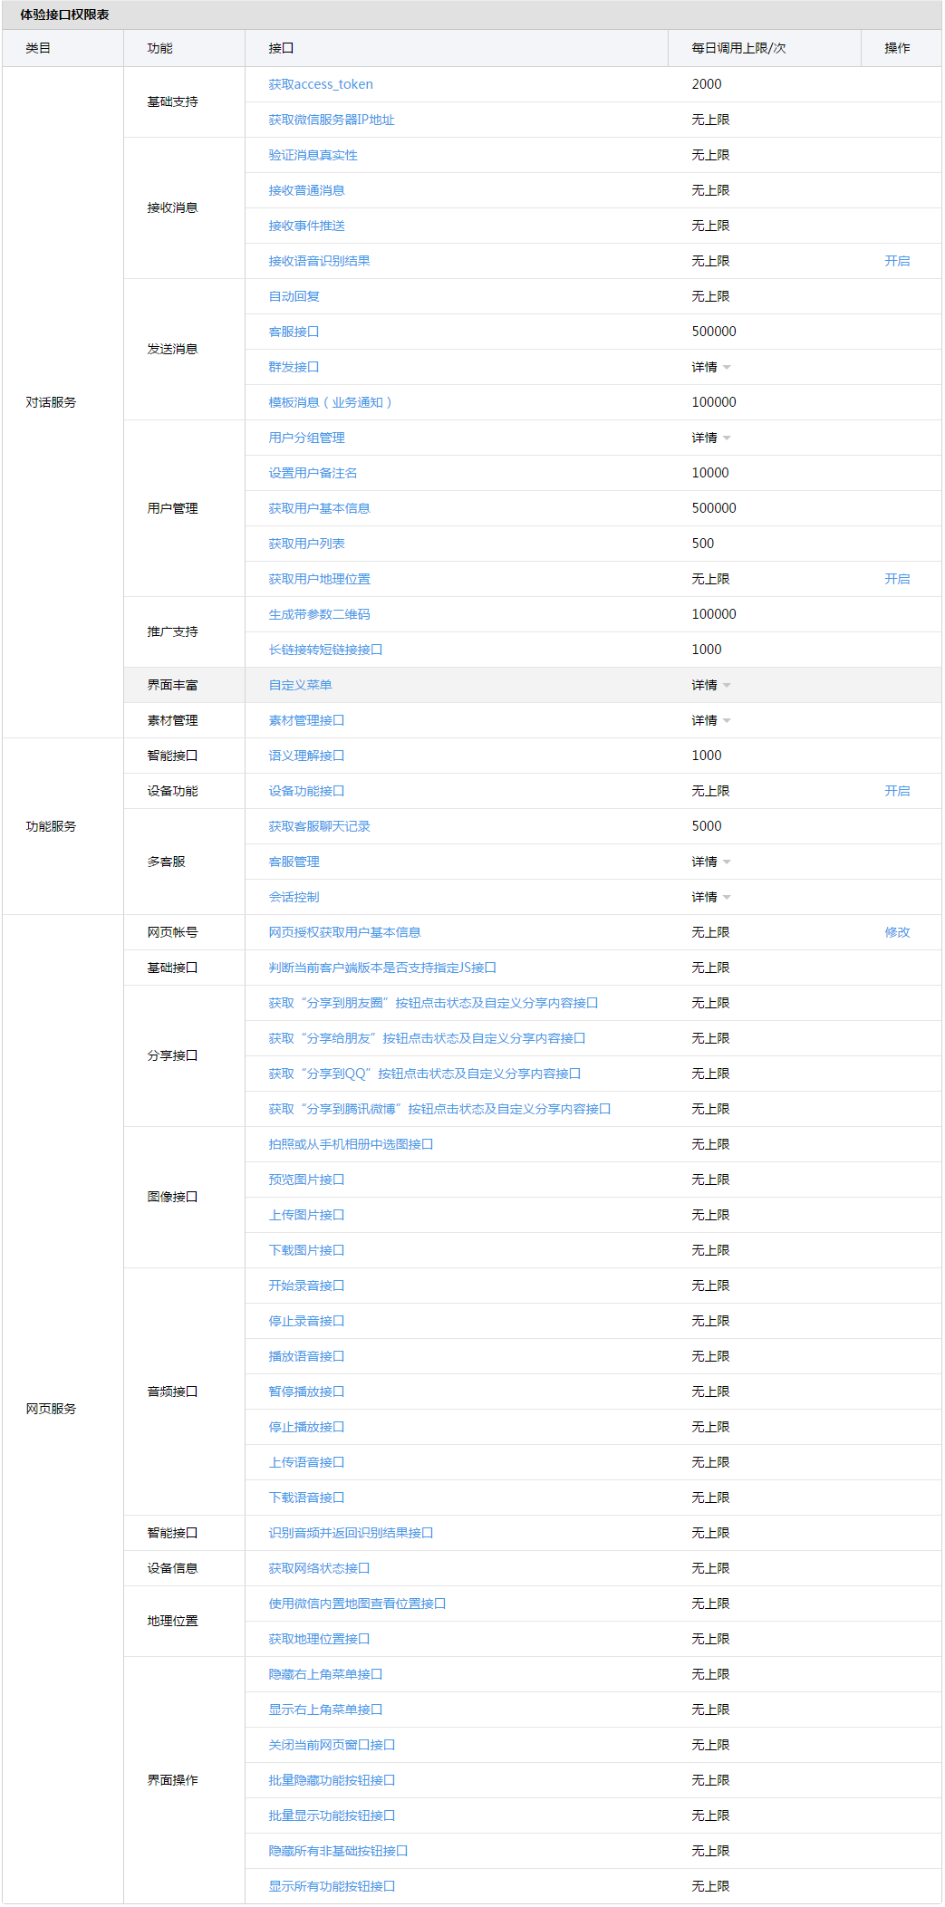Open the 长链接转短链接接口 link
Screen dimensions: 945x1907
[325, 650]
